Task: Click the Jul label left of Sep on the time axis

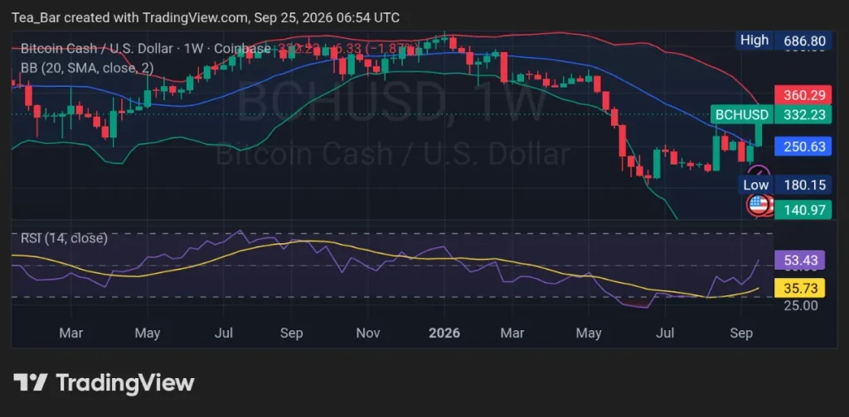Action: pos(224,333)
